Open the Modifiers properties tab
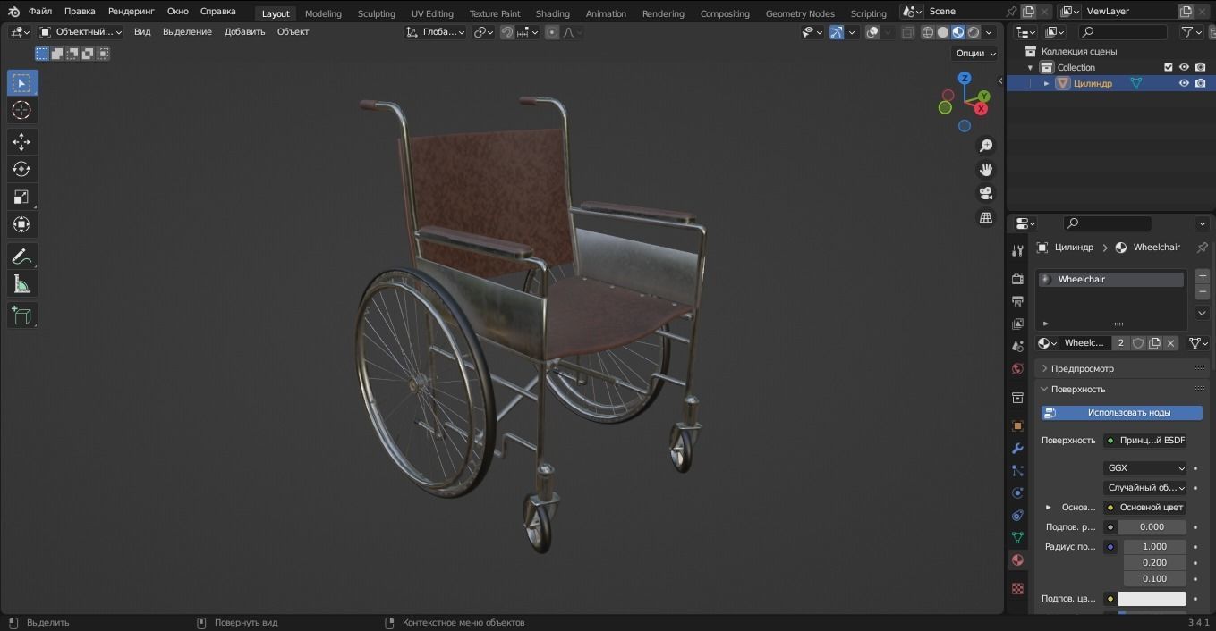1216x631 pixels. [1017, 448]
